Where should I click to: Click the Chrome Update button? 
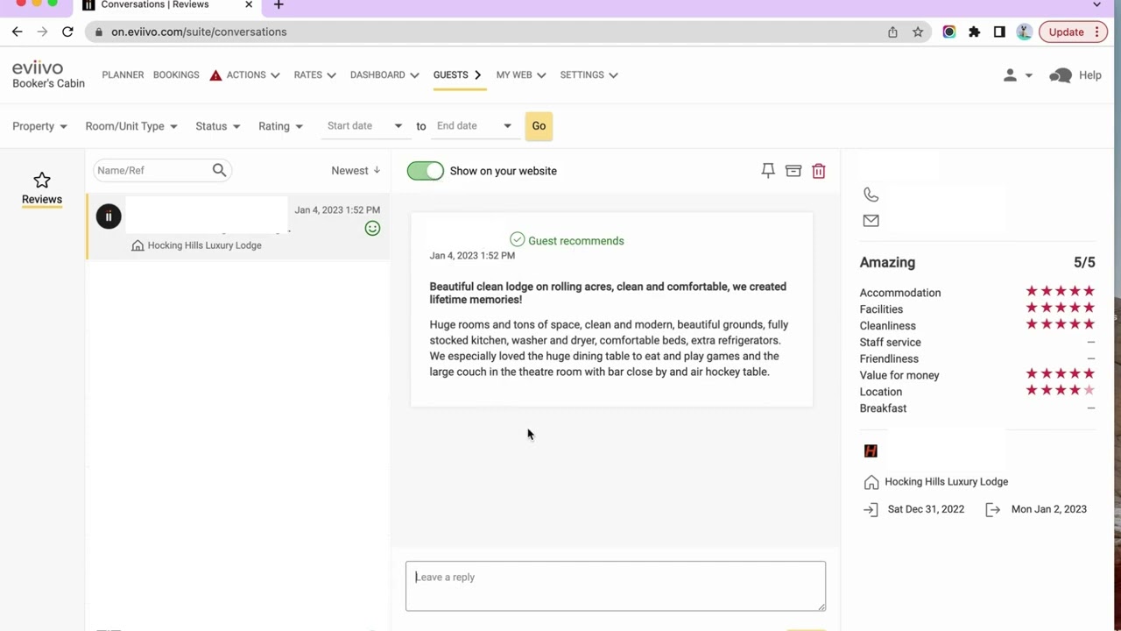point(1075,32)
